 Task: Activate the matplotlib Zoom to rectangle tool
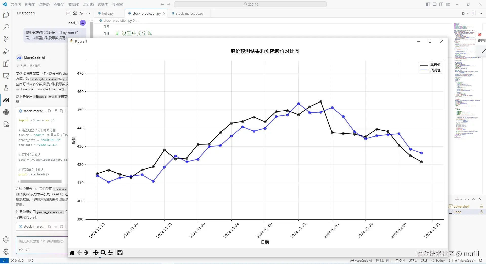click(103, 252)
